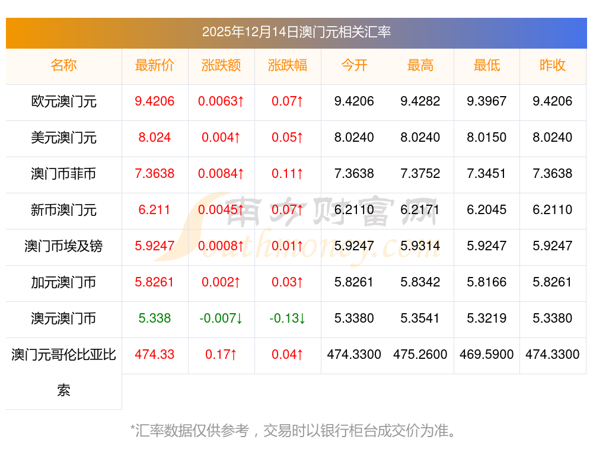Click the 涨跌幅 column header
Image resolution: width=593 pixels, height=449 pixels.
coord(288,65)
